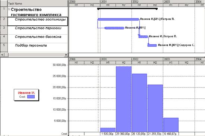The width and height of the screenshot is (205, 136).
Task: Click the row 1 ID header
Action: click(4, 12)
